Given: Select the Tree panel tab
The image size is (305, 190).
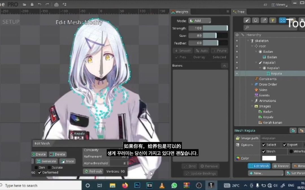Looking at the screenshot, I should (239, 12).
